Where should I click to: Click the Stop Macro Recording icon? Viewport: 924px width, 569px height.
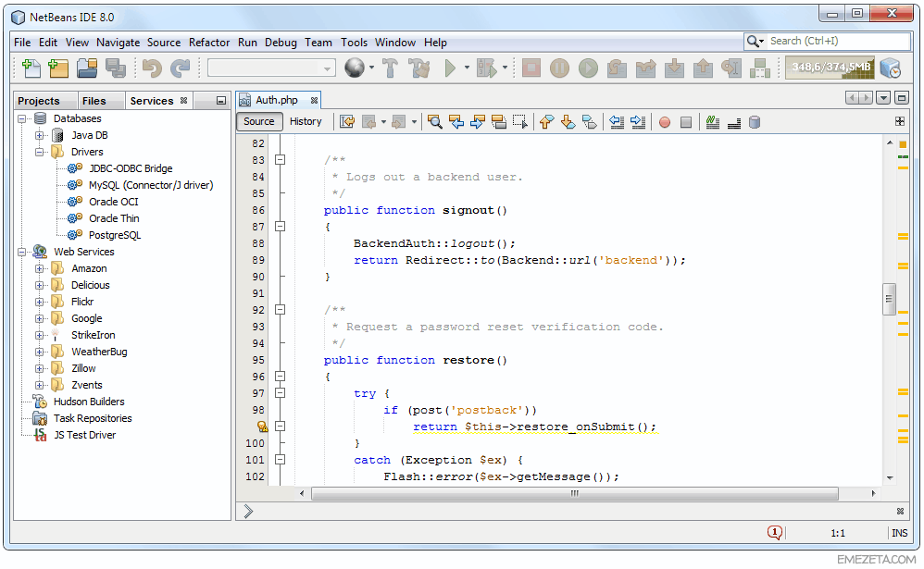[x=686, y=122]
